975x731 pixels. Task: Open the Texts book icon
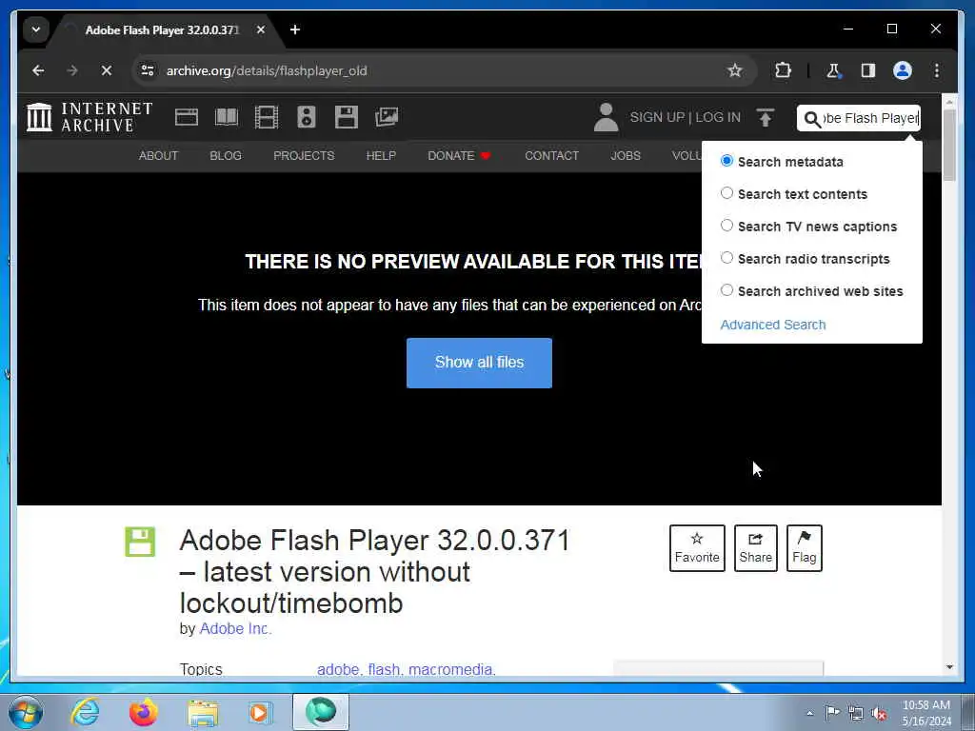coord(227,117)
